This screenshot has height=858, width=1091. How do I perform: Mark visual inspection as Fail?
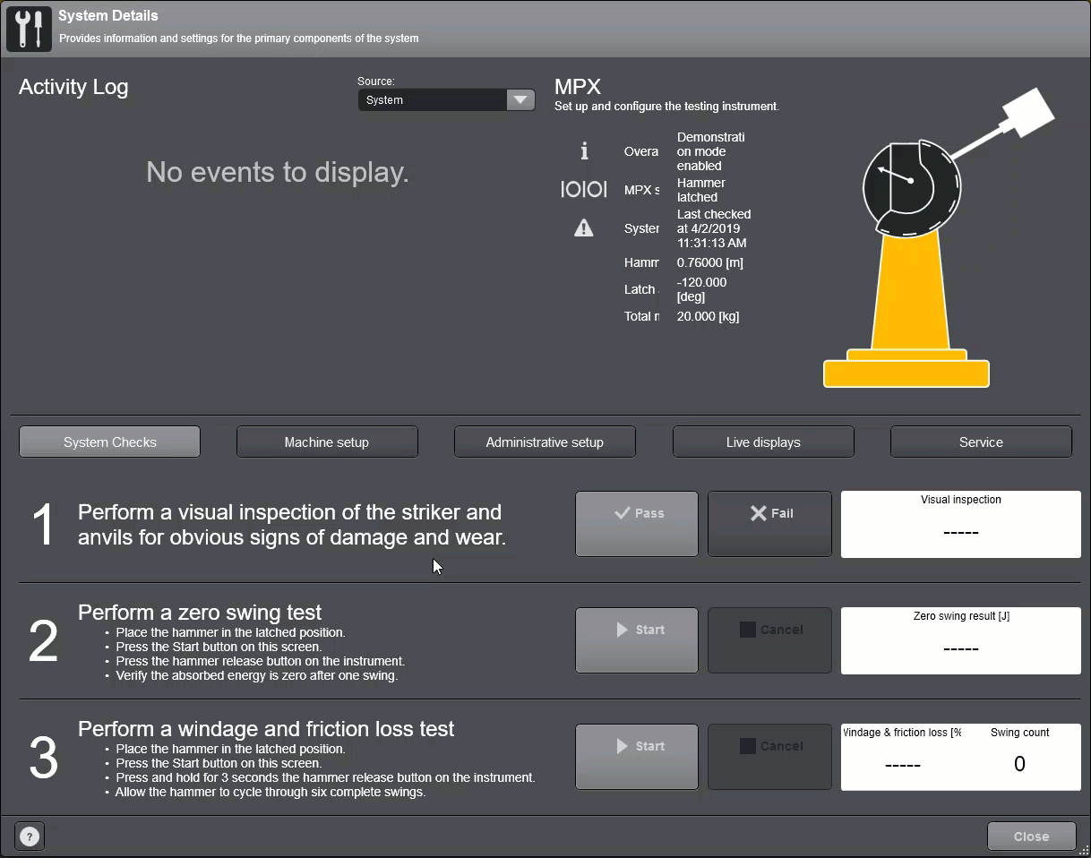pos(769,523)
